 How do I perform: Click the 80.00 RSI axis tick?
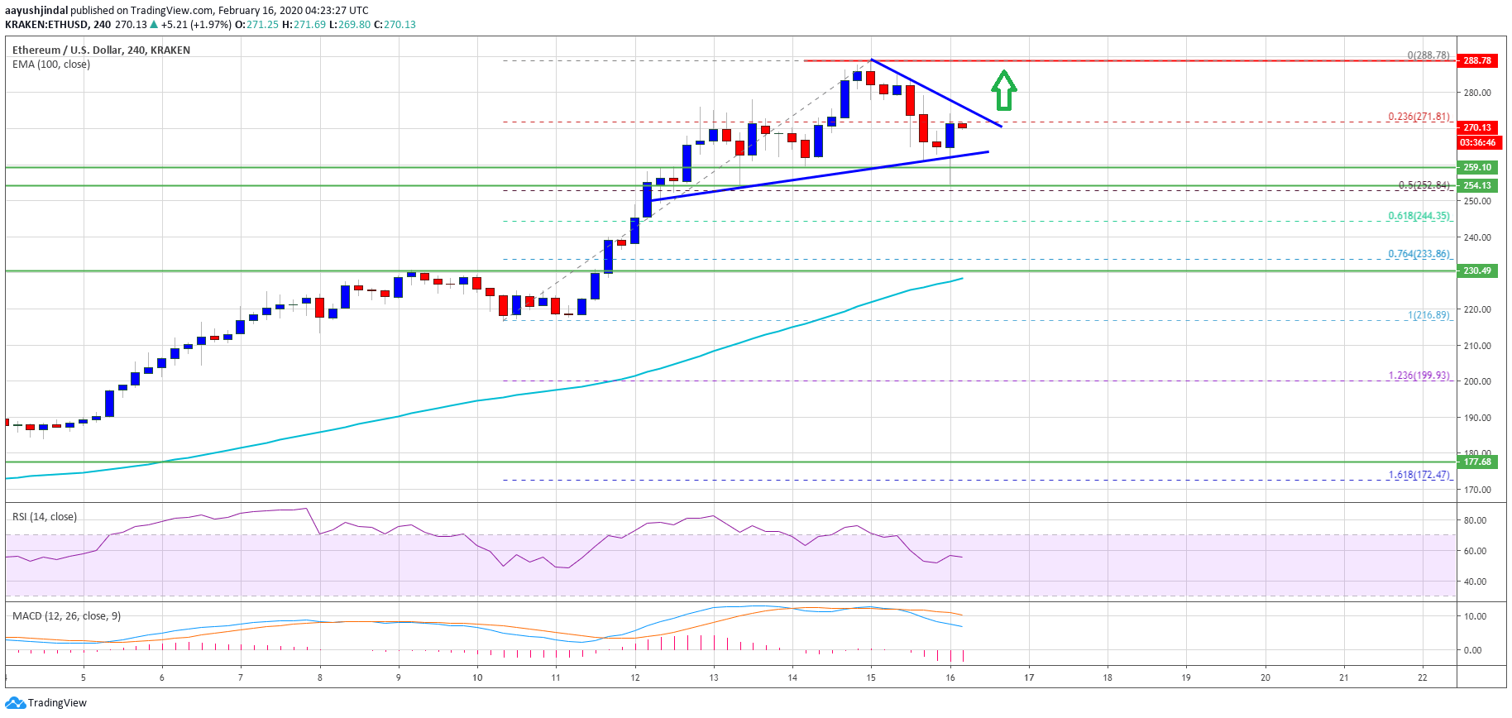(x=1475, y=520)
